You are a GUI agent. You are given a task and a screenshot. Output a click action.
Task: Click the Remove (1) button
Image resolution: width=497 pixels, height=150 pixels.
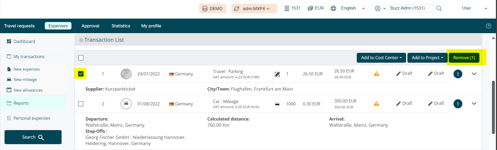click(464, 58)
